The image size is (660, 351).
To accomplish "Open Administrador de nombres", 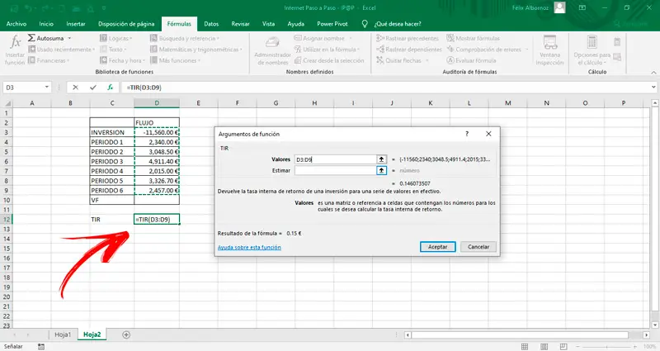I will pos(271,48).
